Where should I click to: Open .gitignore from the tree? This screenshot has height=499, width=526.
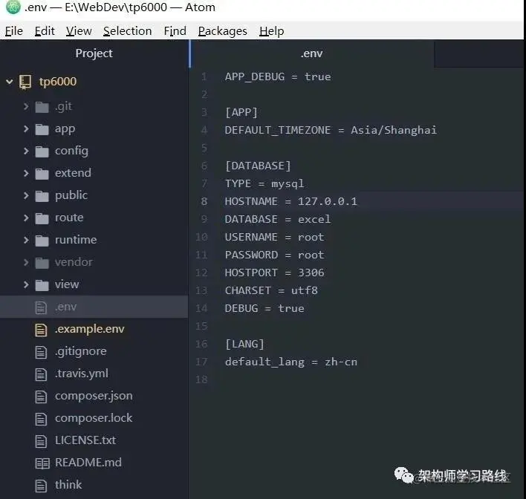pos(81,351)
